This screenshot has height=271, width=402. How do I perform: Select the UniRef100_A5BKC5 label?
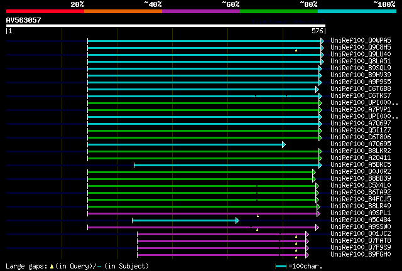click(x=361, y=165)
